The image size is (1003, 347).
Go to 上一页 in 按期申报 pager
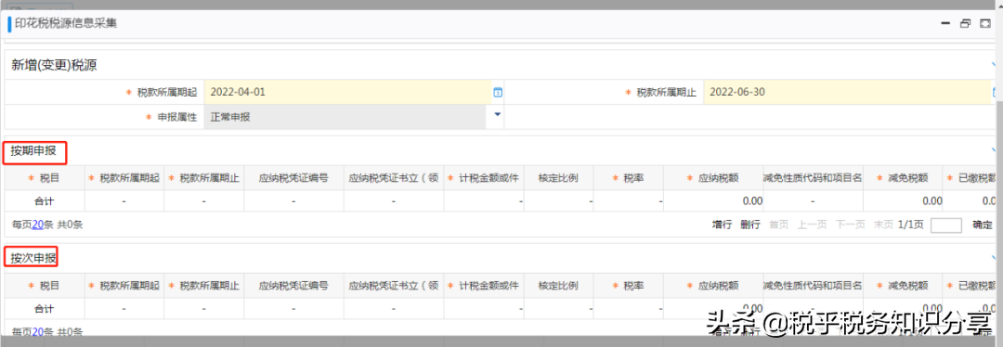coord(812,225)
